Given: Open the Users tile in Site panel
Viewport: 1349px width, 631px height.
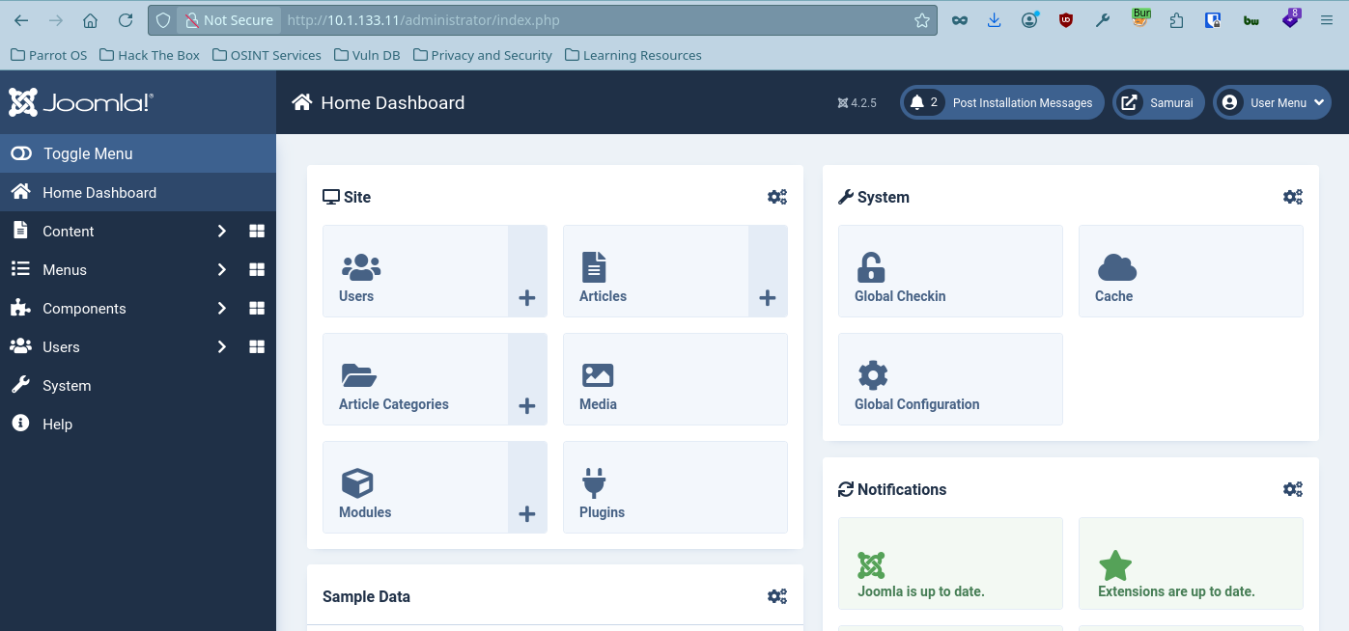Looking at the screenshot, I should pyautogui.click(x=415, y=271).
